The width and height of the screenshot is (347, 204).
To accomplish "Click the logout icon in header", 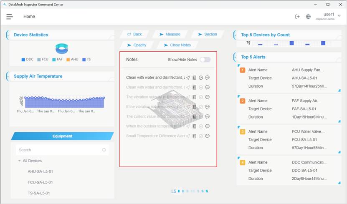I will click(x=297, y=17).
